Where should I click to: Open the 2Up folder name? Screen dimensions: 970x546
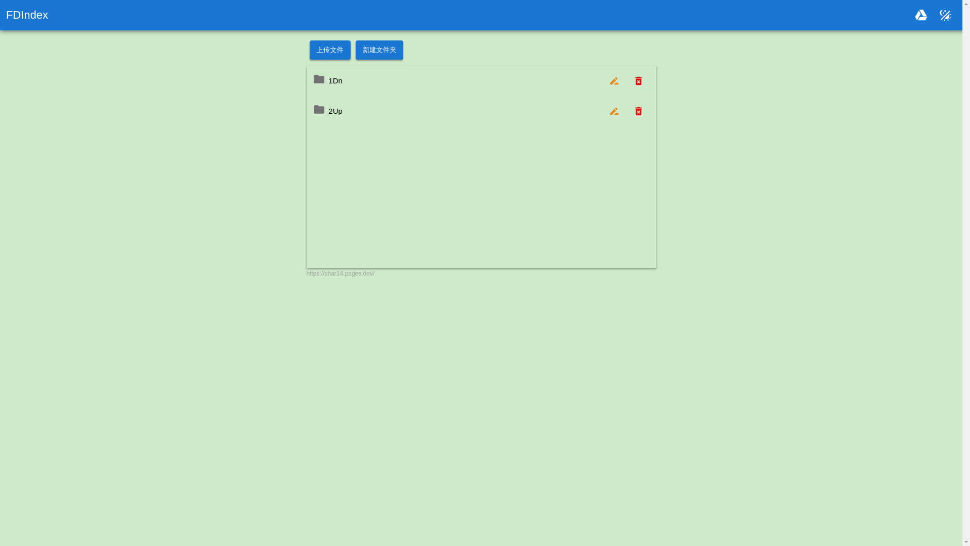[335, 111]
